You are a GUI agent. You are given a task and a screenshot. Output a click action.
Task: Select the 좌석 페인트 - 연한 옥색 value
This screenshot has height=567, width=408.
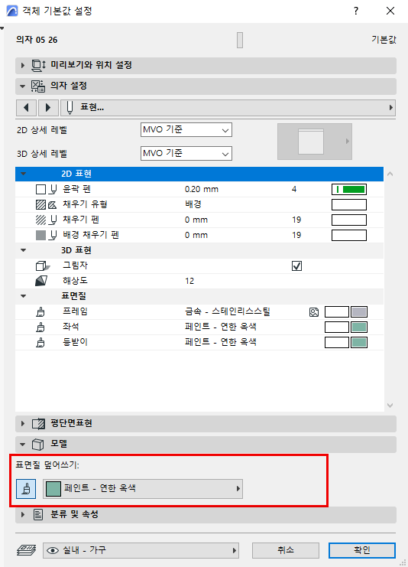click(x=221, y=327)
